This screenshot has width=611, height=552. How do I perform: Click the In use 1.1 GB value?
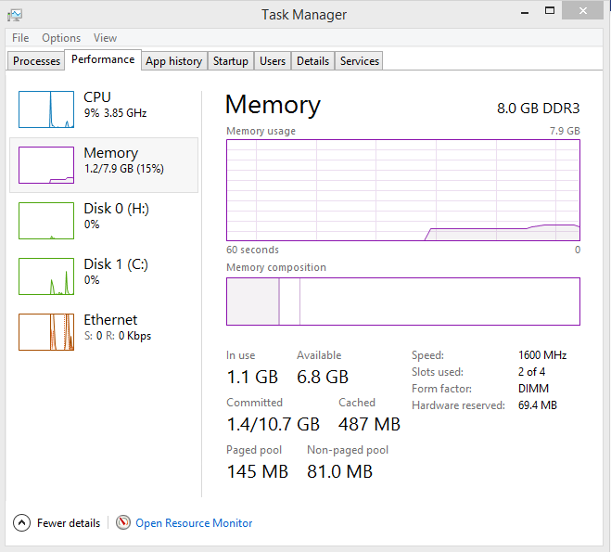tap(252, 377)
